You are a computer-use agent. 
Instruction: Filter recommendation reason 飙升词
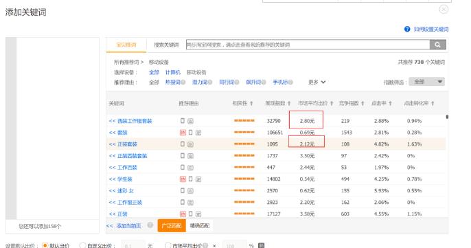coord(253,82)
